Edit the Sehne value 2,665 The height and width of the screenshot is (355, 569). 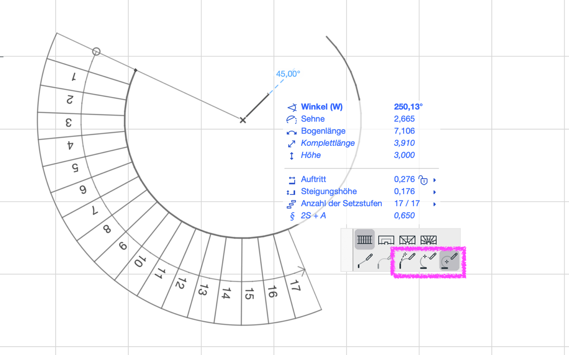404,119
